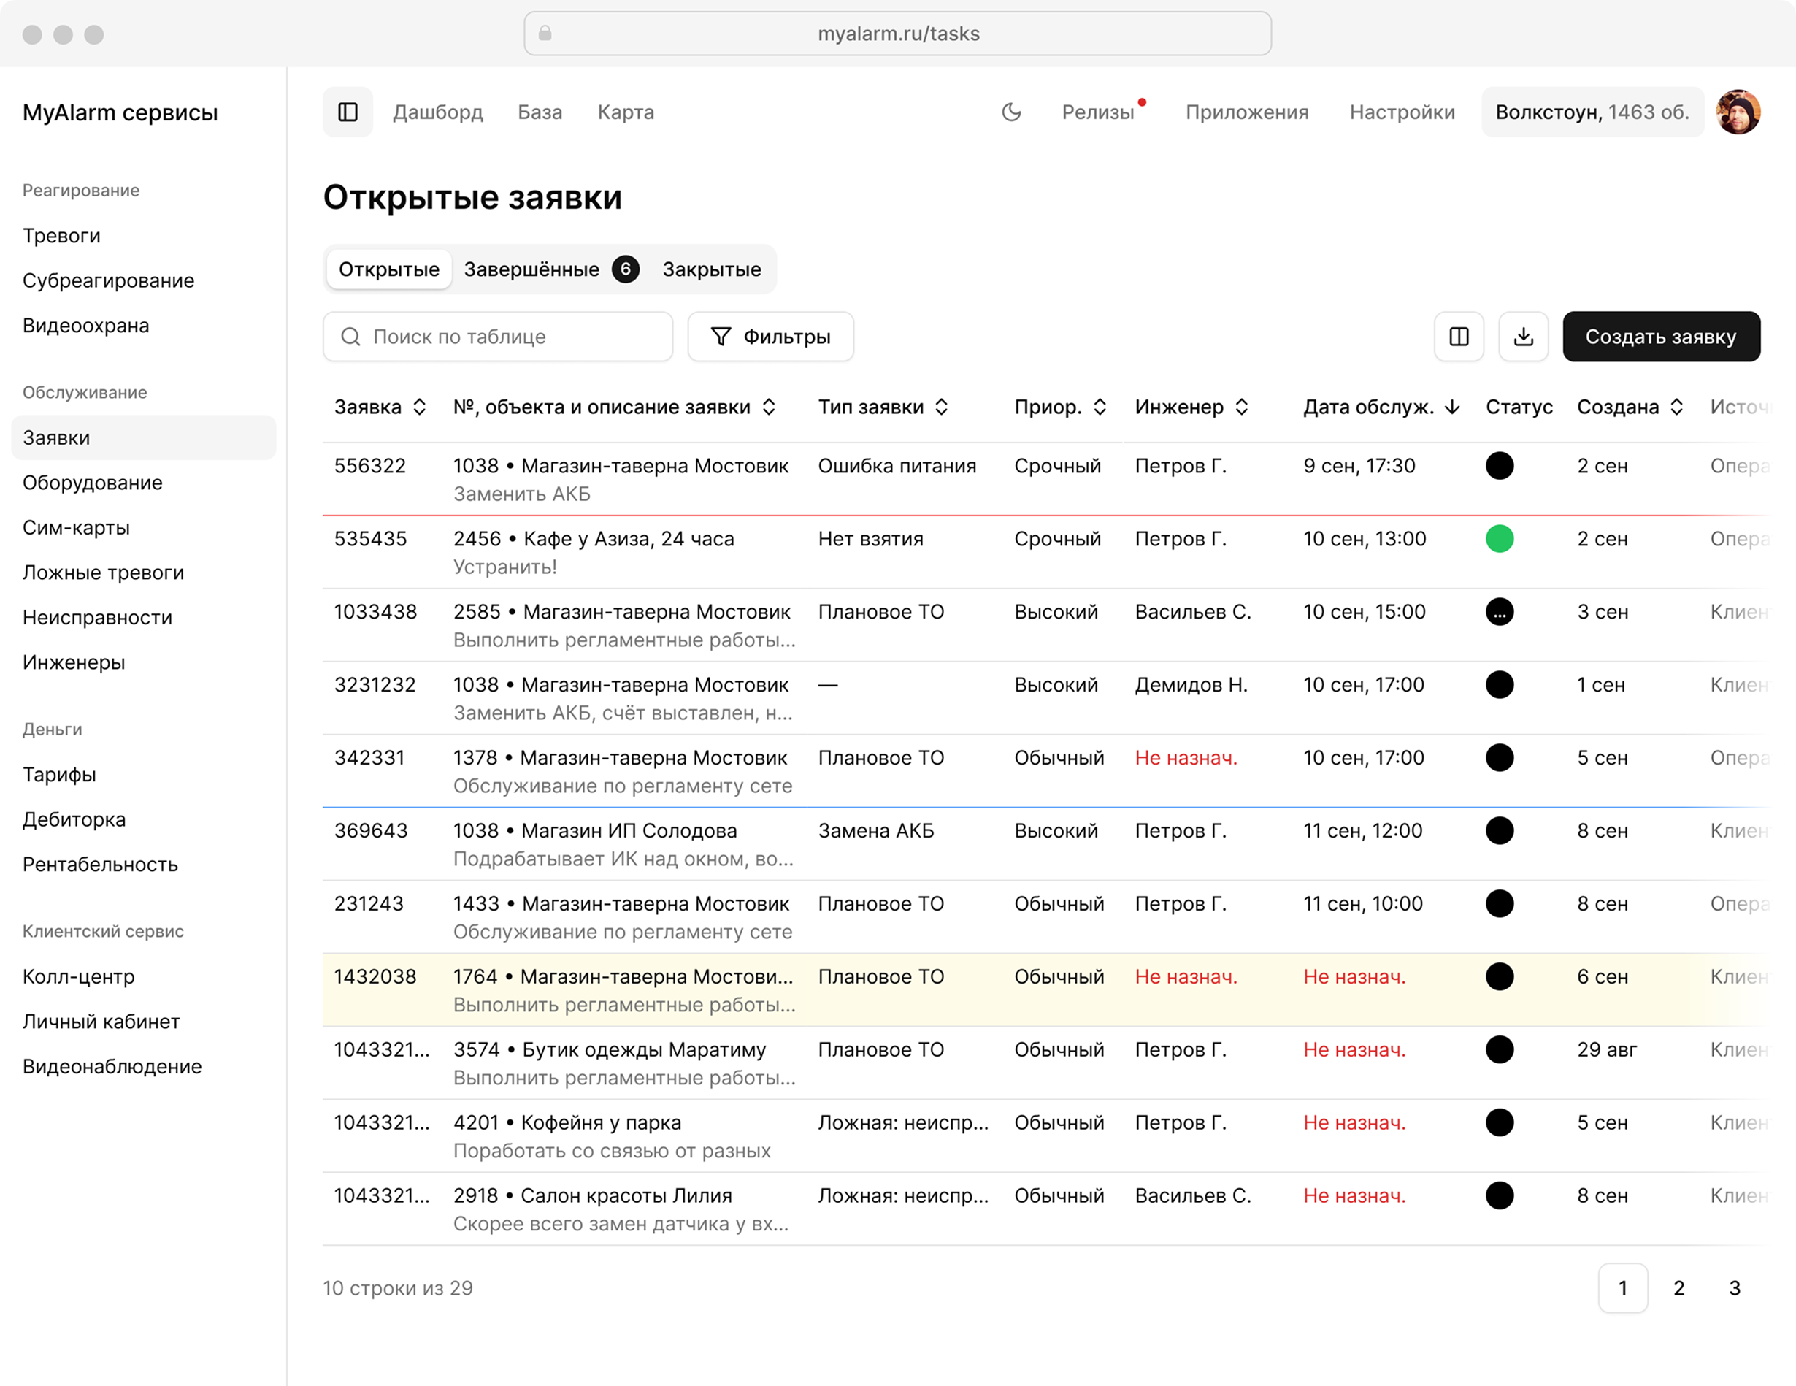
Task: Open Релизы with notification dot
Action: point(1100,112)
